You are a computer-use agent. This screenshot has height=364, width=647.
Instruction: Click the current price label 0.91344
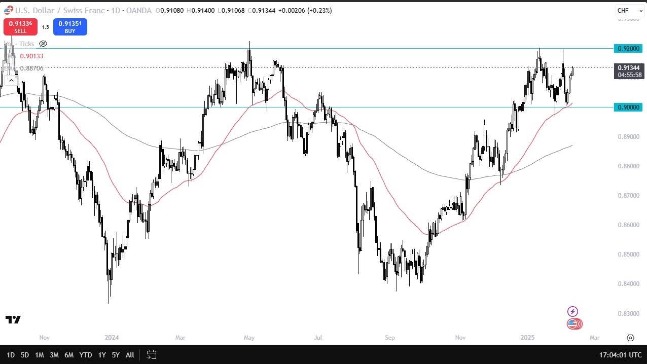628,68
